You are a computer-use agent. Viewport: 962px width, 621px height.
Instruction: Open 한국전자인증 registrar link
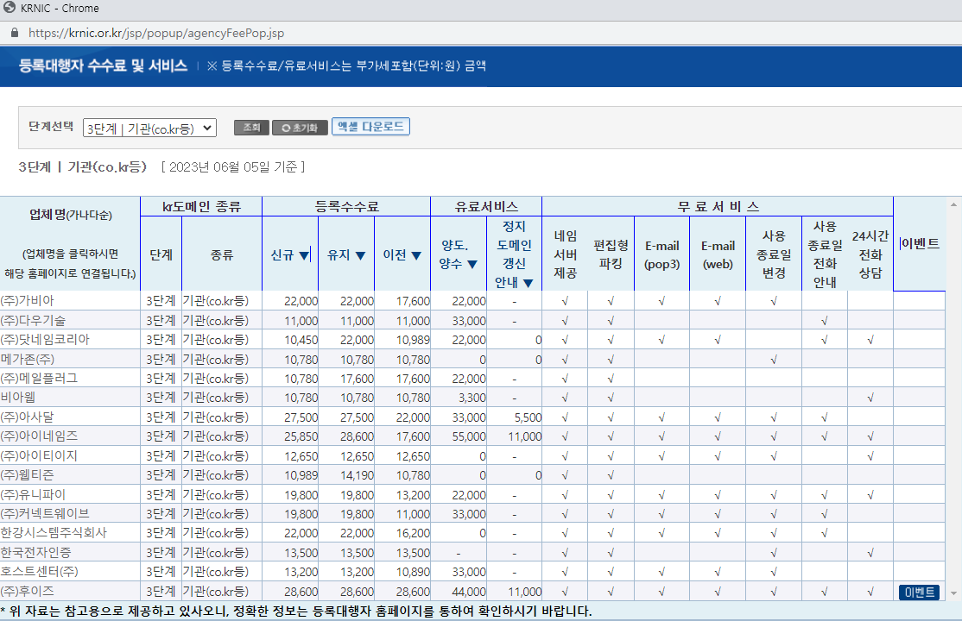tap(35, 552)
